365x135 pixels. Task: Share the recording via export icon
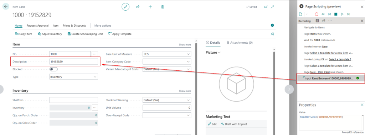click(x=323, y=21)
